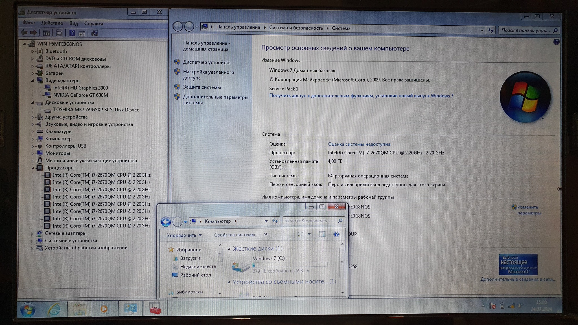Click the blue Back arrow in Computer window
Image resolution: width=578 pixels, height=325 pixels.
tap(166, 222)
